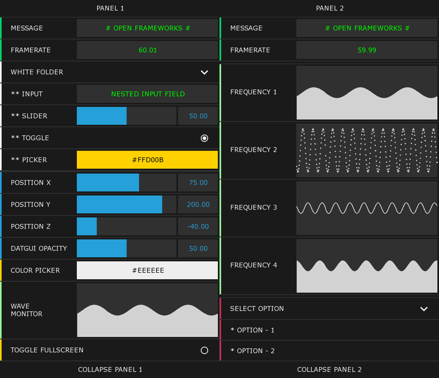Viewport: 439px width, 378px height.
Task: Click the nested ** Slider bar
Action: (x=126, y=116)
